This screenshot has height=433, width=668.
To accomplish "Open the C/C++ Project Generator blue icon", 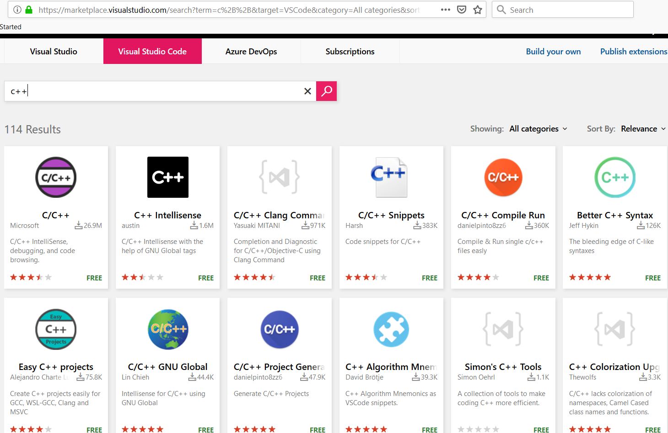I will coord(280,329).
